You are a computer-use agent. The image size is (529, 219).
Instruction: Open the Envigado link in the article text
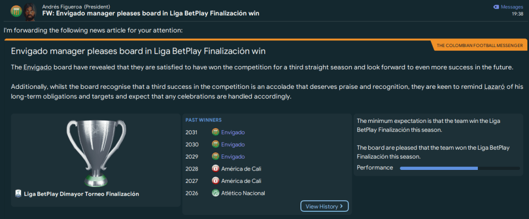coord(38,68)
